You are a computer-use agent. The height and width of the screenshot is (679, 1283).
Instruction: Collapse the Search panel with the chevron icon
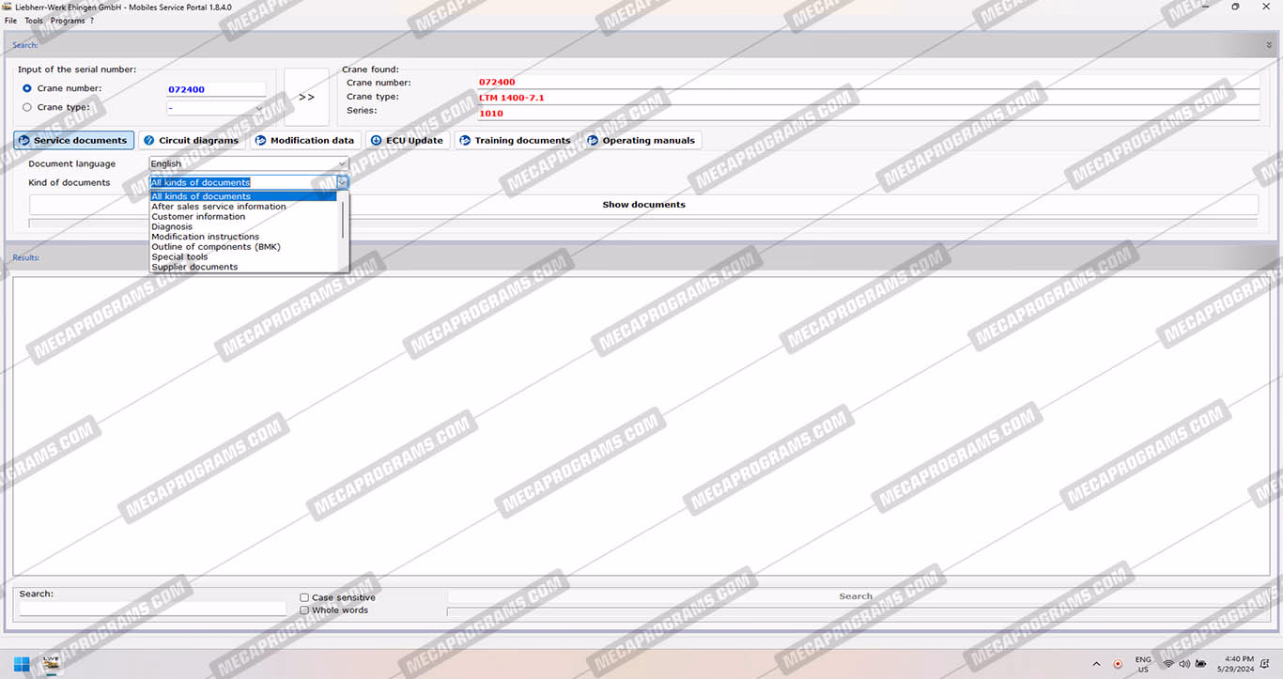1269,44
